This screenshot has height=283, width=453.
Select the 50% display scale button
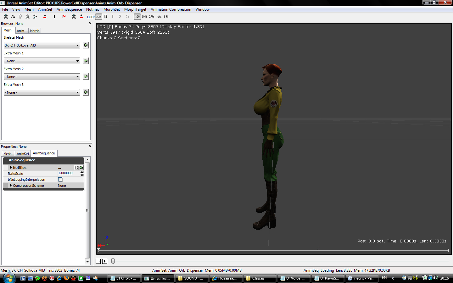[144, 17]
